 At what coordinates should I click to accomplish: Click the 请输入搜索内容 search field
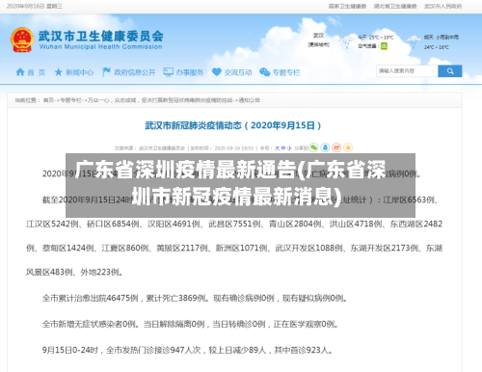(x=407, y=71)
